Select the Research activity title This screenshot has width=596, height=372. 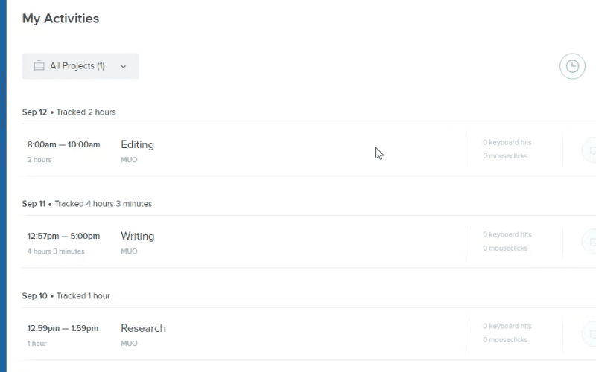(x=143, y=328)
